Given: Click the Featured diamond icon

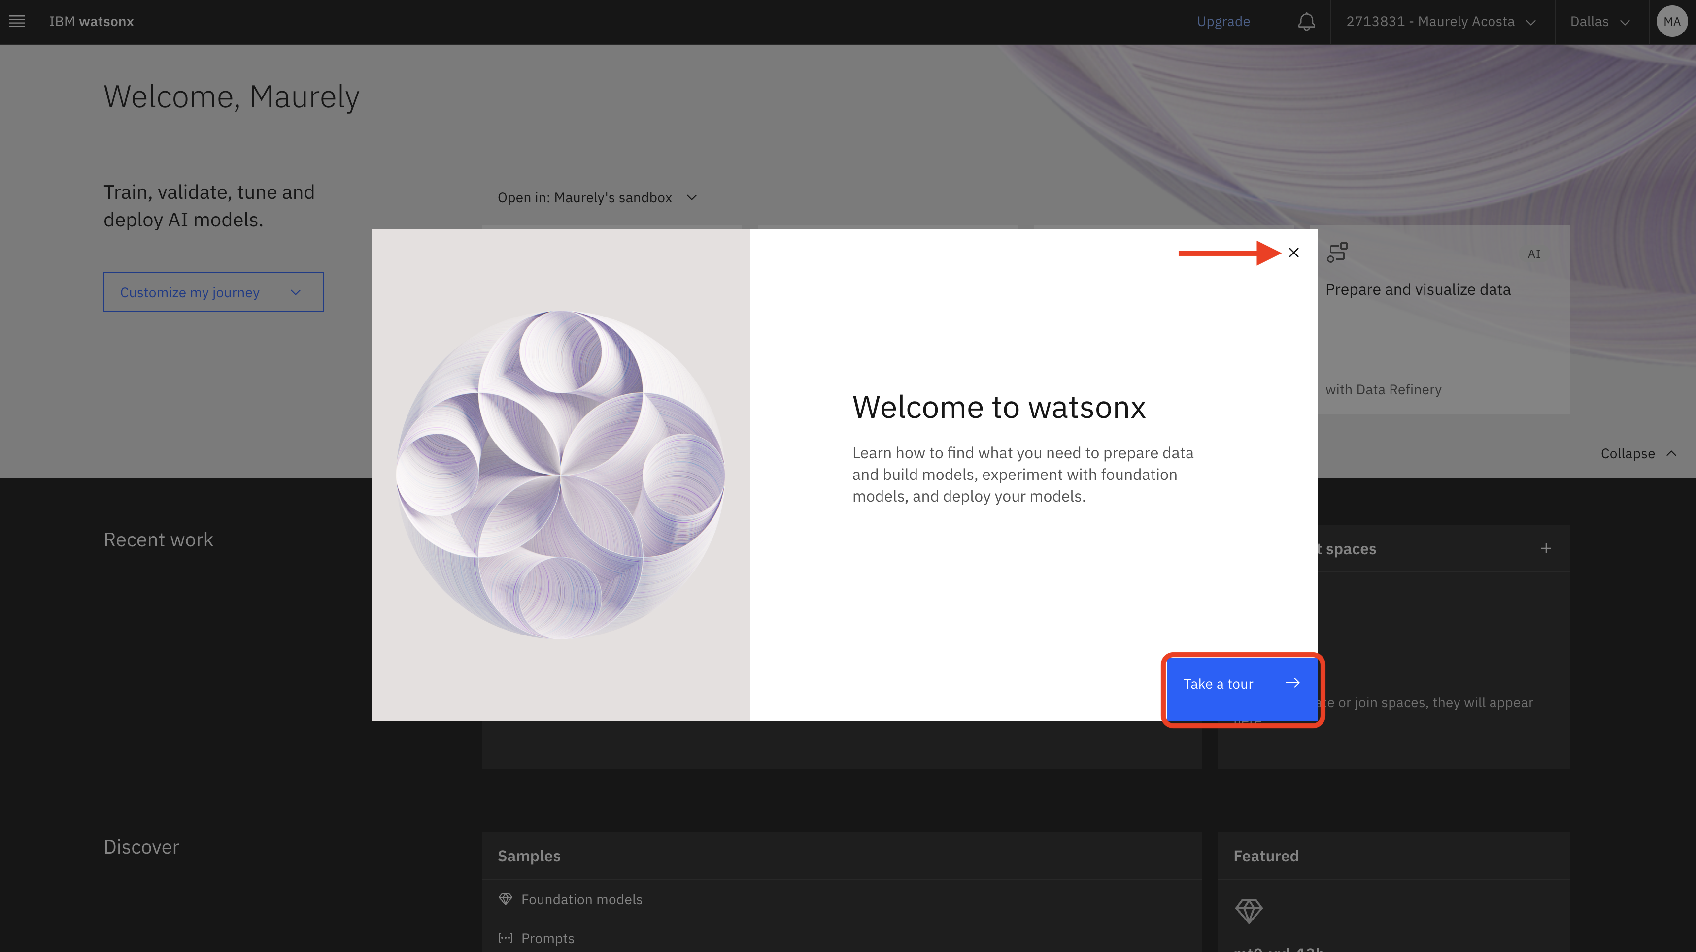Looking at the screenshot, I should (1248, 911).
